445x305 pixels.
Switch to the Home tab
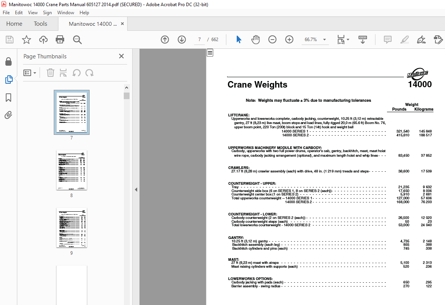point(14,24)
